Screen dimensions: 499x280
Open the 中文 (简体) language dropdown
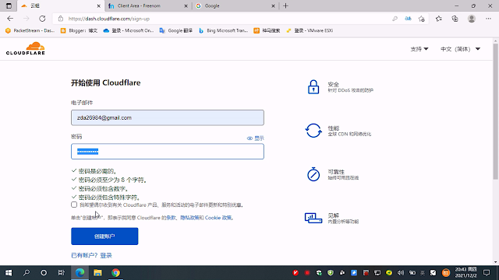coord(460,49)
